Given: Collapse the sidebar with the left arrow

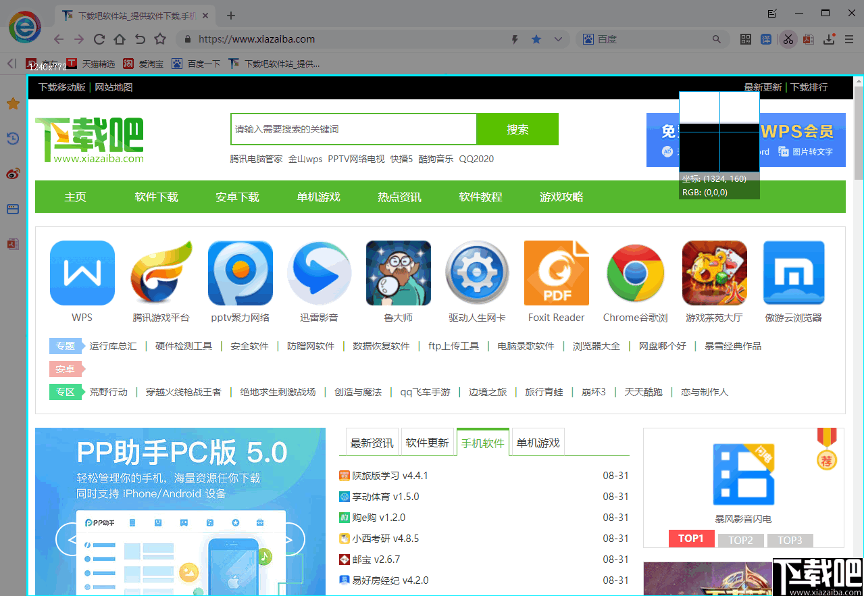Looking at the screenshot, I should pyautogui.click(x=9, y=64).
